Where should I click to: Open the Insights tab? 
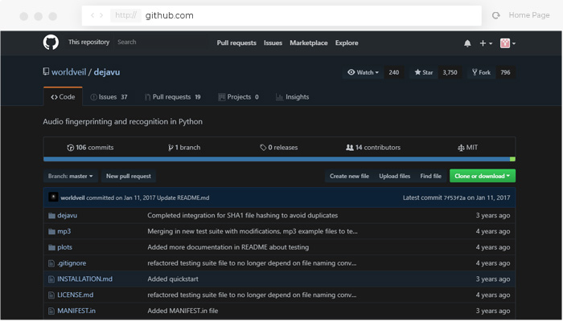[x=292, y=97]
